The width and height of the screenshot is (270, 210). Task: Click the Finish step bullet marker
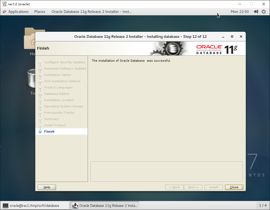click(40, 132)
